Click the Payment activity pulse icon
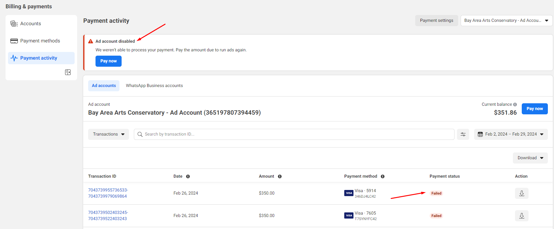 [14, 58]
